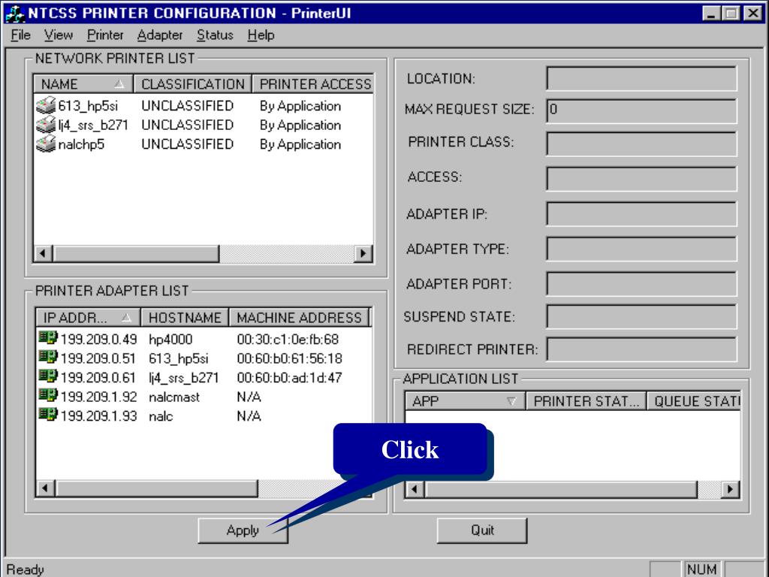Viewport: 769px width, 577px height.
Task: Click the REDIRECT PRINTER field
Action: tap(641, 349)
